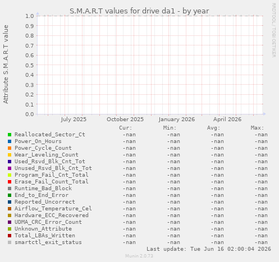Select the Used_Rsvd_Blk_Cnt_Tot legend label

point(50,162)
